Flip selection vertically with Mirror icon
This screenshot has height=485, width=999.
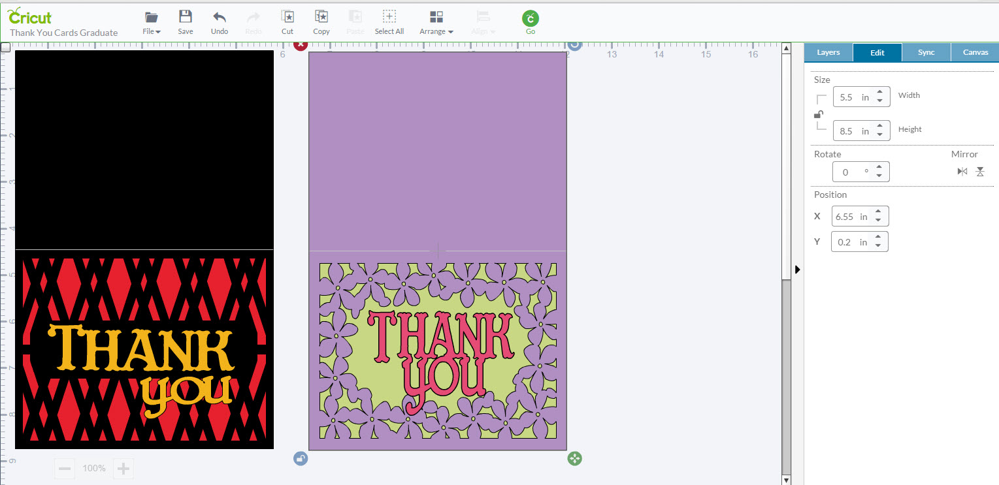pyautogui.click(x=980, y=172)
